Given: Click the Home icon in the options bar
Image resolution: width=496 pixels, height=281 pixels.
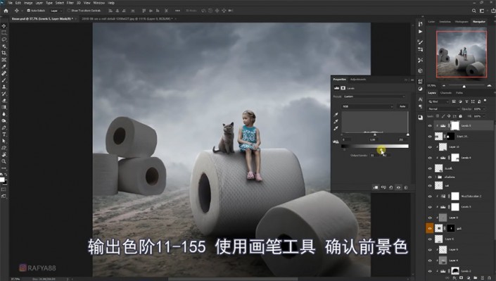Looking at the screenshot, I should coord(6,11).
